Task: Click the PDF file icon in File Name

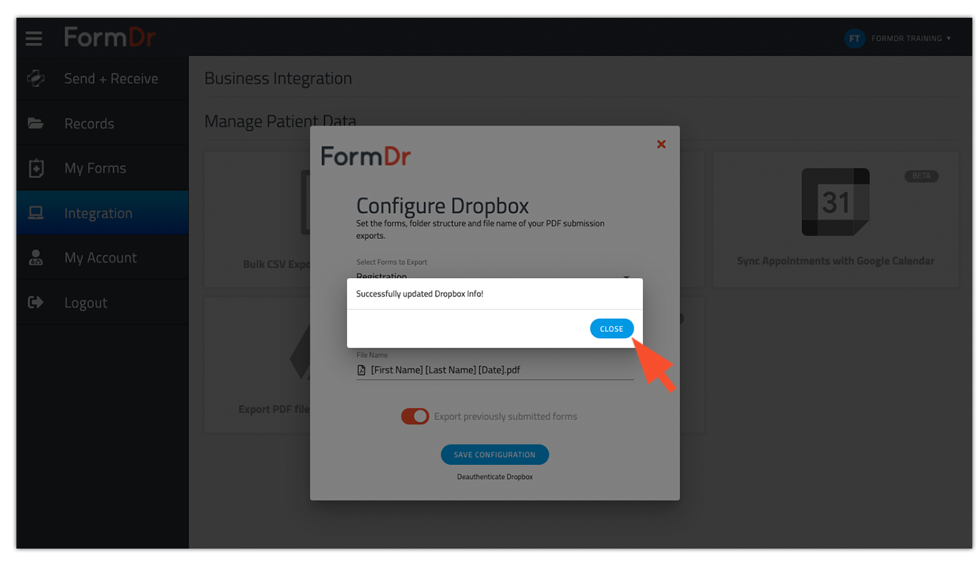Action: coord(362,370)
